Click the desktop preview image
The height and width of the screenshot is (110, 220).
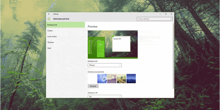[x=113, y=45]
